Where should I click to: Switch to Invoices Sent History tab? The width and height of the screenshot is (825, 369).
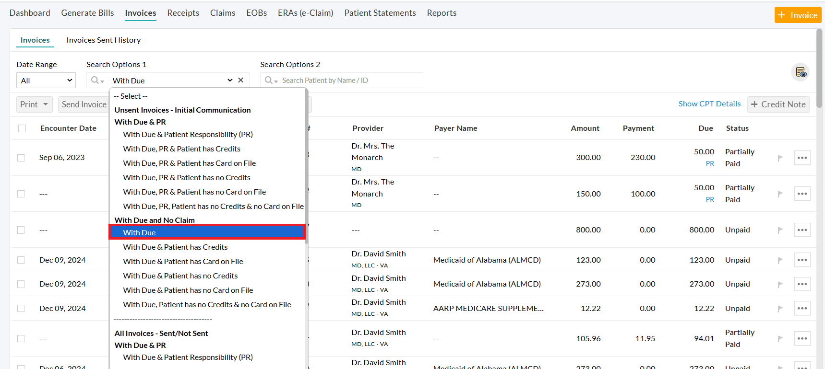(104, 40)
